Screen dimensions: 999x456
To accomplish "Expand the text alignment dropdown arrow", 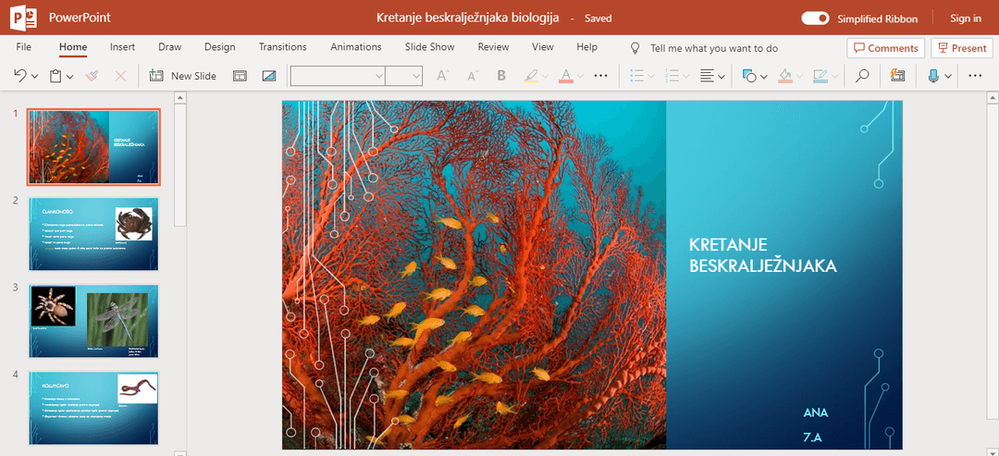I will tap(721, 76).
